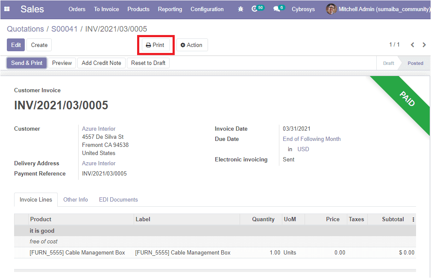The width and height of the screenshot is (431, 278).
Task: Open USD currency link
Action: [303, 149]
